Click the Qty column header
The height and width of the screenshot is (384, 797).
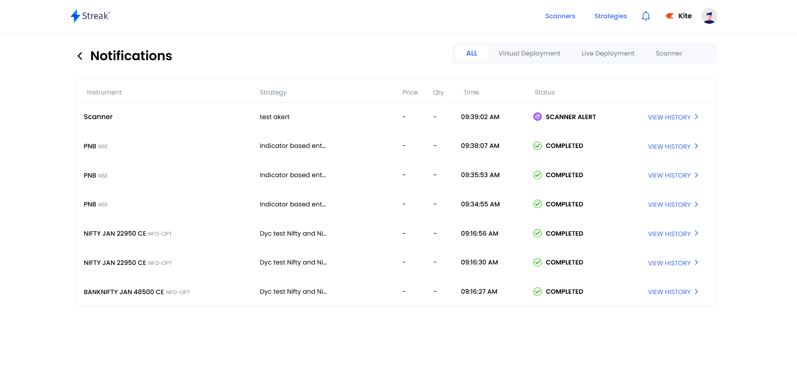(x=438, y=92)
